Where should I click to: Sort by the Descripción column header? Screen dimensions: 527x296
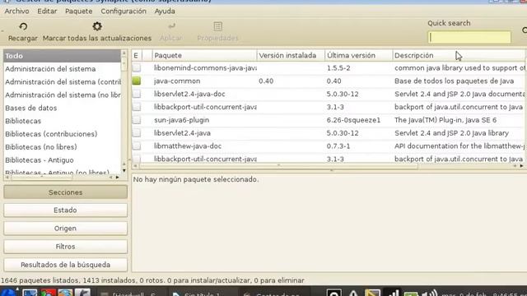(459, 55)
